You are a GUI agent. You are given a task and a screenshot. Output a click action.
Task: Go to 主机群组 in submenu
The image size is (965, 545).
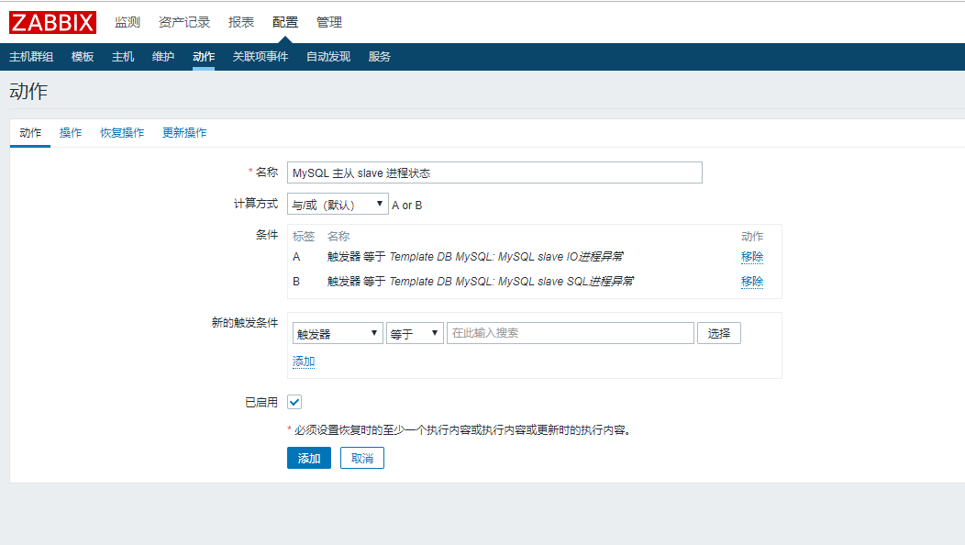[x=31, y=57]
